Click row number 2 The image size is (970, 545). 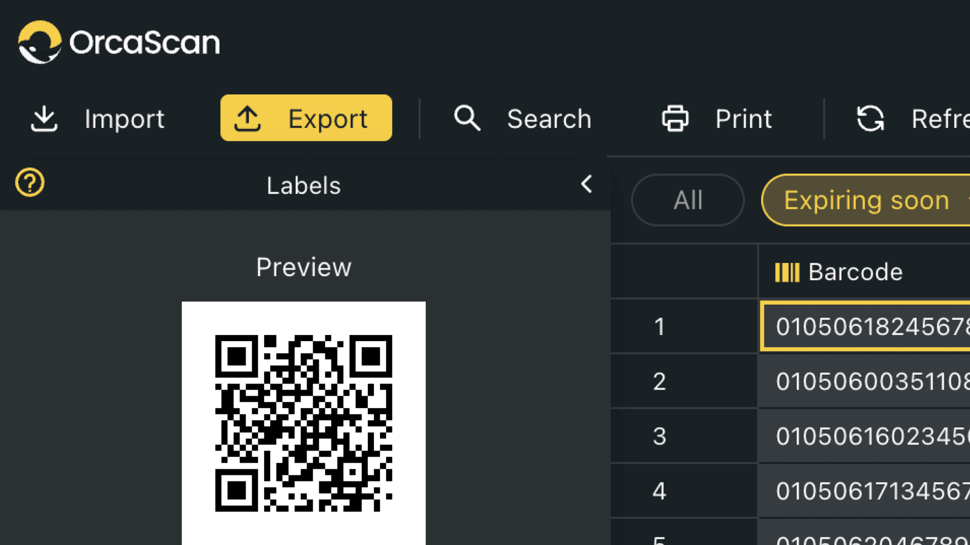(x=659, y=381)
